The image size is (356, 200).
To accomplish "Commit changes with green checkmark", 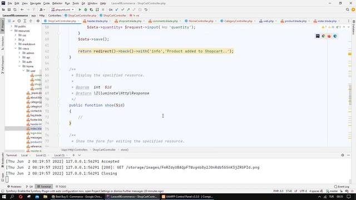I will [x=122, y=10].
